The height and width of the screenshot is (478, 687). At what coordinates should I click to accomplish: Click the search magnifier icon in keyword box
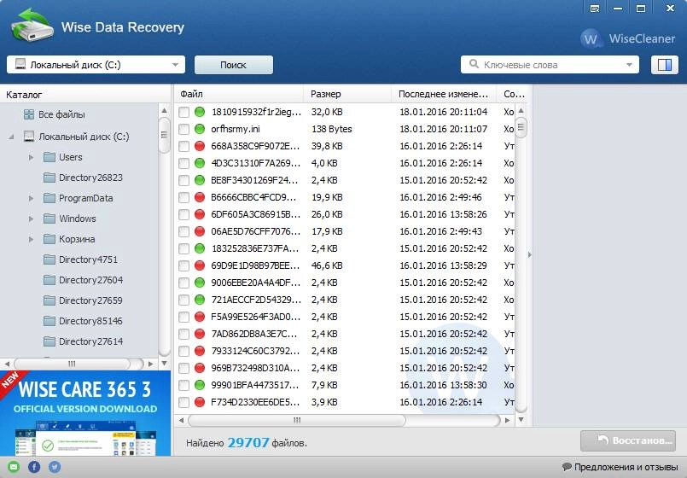[x=474, y=64]
